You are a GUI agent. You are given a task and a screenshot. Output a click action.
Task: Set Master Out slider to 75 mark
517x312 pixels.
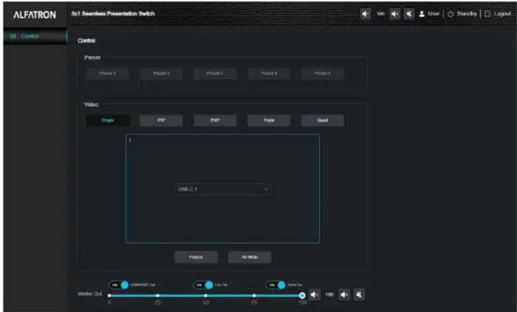254,295
